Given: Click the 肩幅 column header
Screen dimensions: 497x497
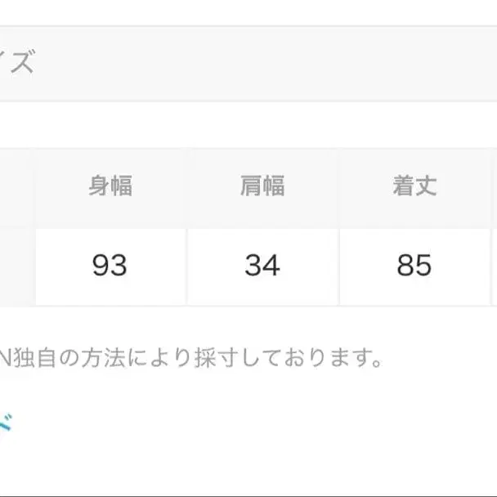Looking at the screenshot, I should (x=262, y=186).
